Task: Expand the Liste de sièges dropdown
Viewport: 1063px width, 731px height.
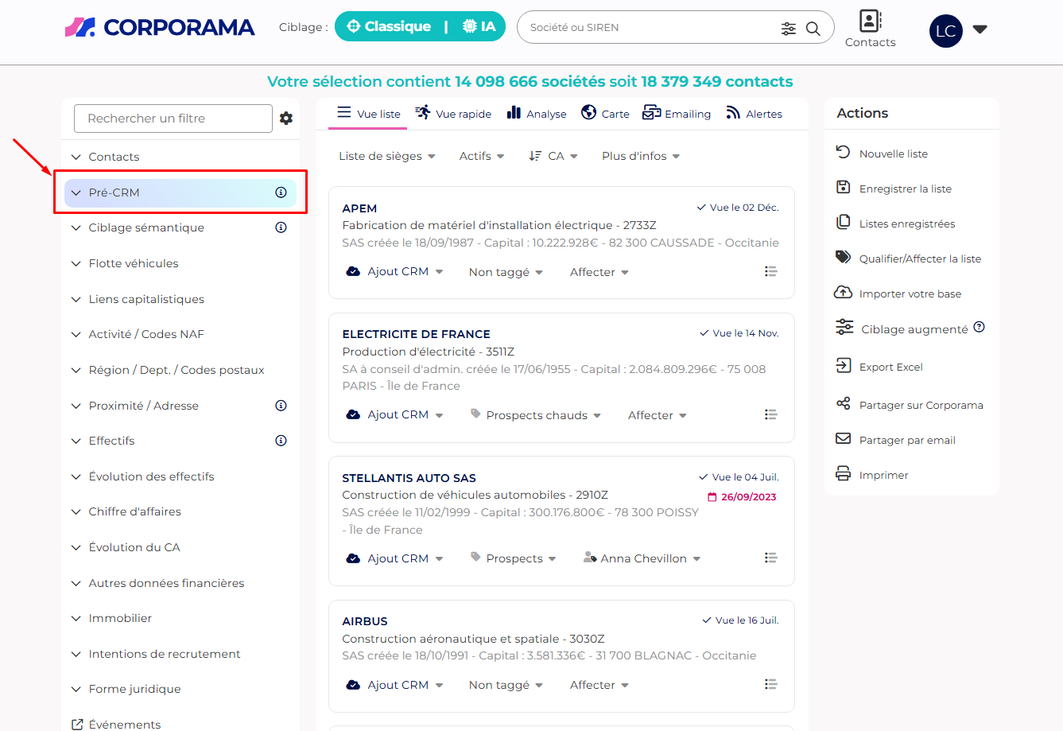Action: coord(386,157)
